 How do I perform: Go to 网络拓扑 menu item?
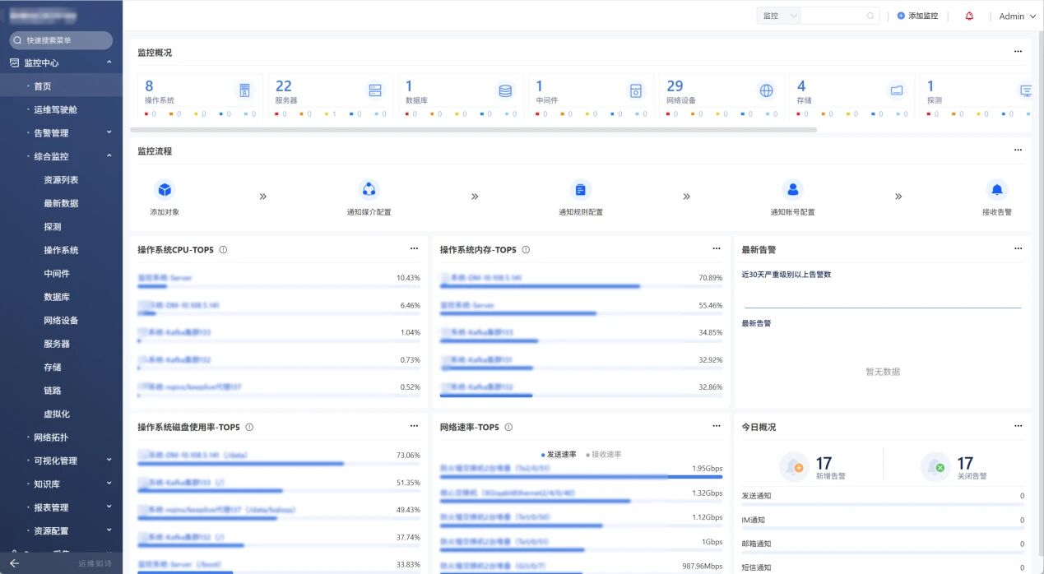coord(50,437)
